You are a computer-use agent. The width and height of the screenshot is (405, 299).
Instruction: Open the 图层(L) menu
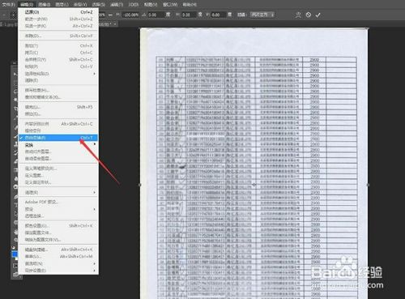pos(62,4)
